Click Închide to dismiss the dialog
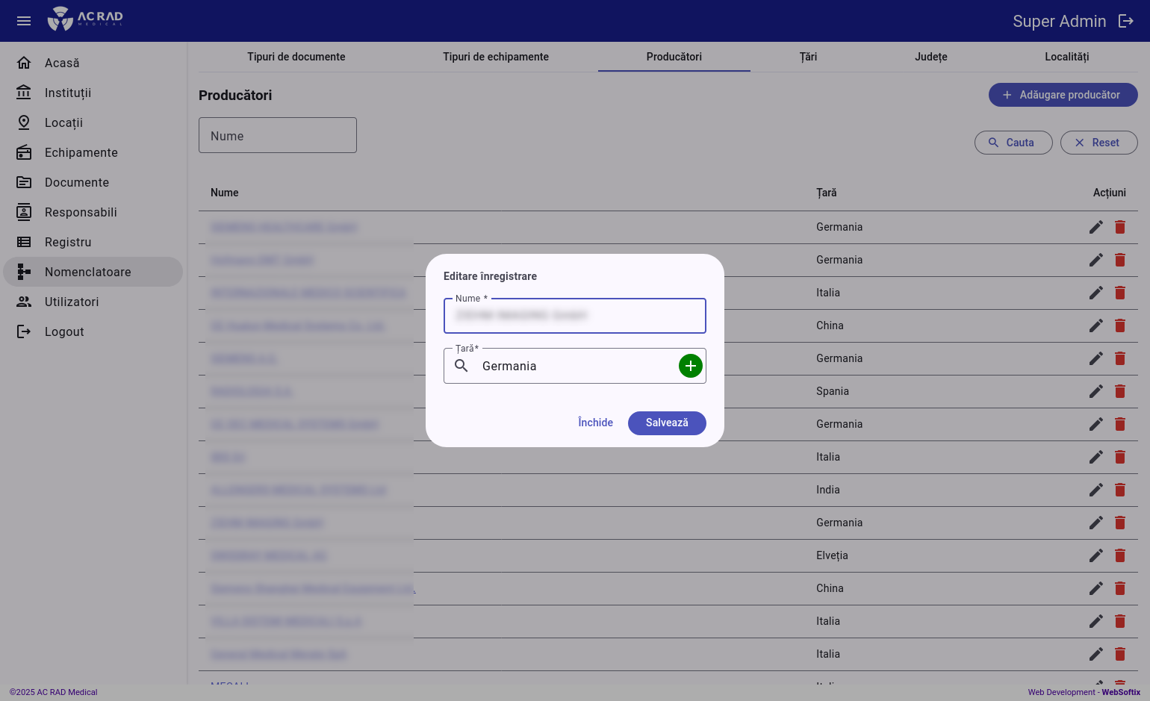 (x=595, y=423)
